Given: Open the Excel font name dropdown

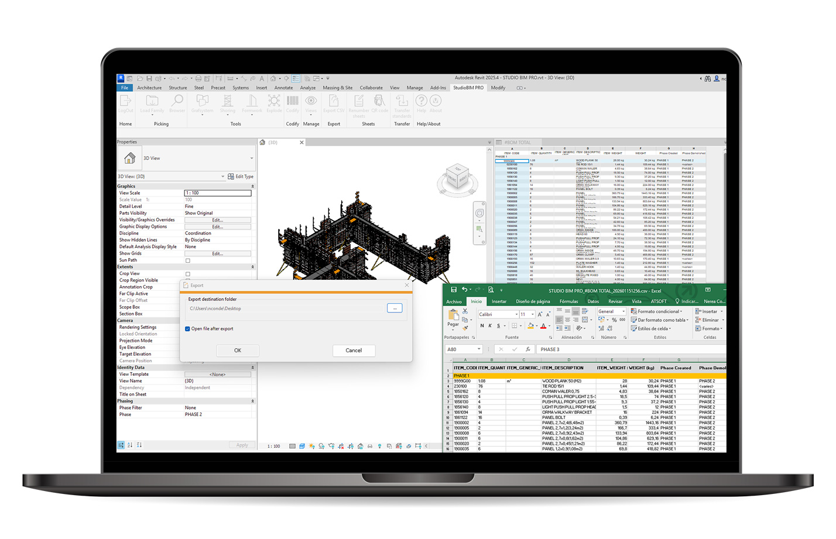Looking at the screenshot, I should click(516, 314).
